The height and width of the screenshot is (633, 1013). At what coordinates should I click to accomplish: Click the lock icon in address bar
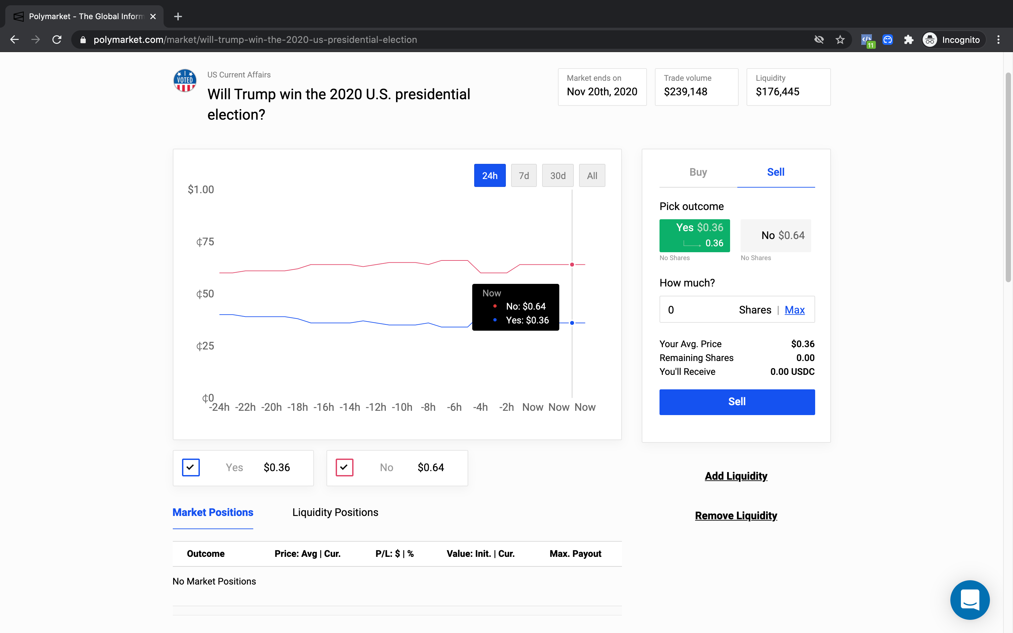83,40
